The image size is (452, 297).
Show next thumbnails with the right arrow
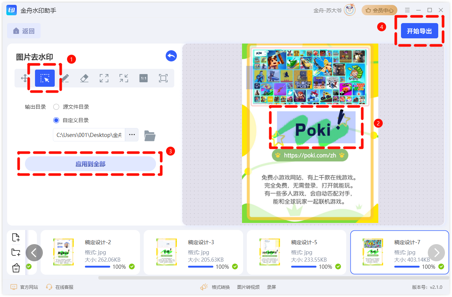tap(436, 253)
